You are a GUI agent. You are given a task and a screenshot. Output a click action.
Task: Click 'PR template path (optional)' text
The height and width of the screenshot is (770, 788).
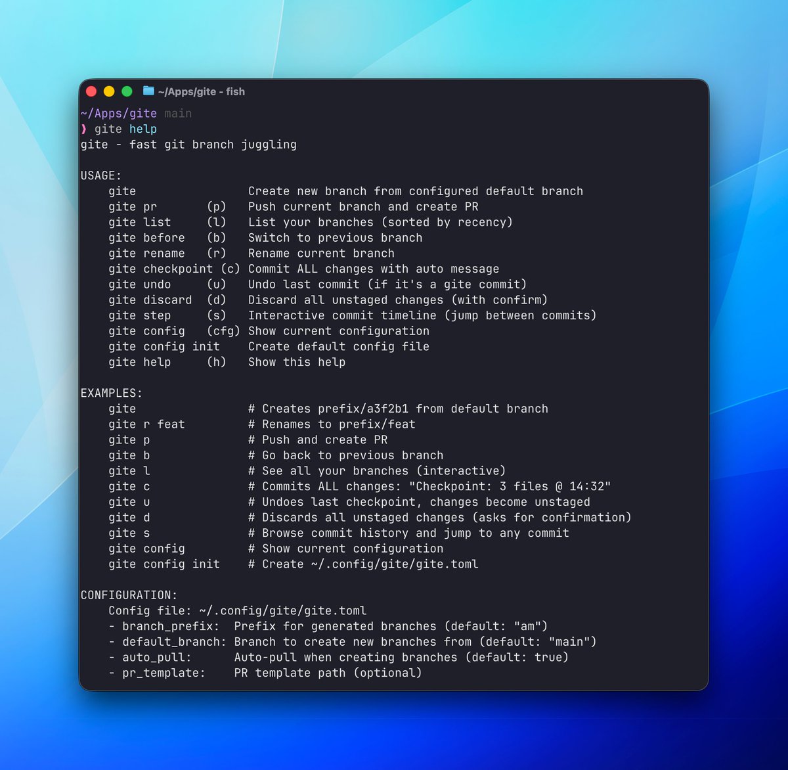pyautogui.click(x=328, y=673)
